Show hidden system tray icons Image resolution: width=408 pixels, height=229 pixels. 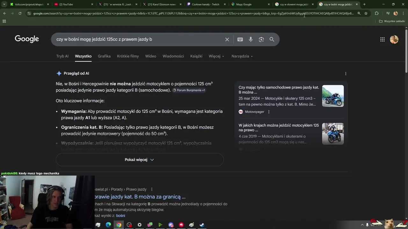(x=362, y=225)
